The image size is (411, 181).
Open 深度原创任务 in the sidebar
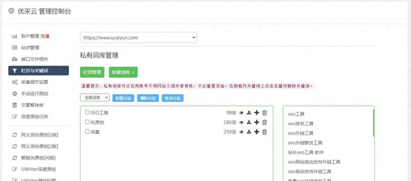[x=35, y=117]
